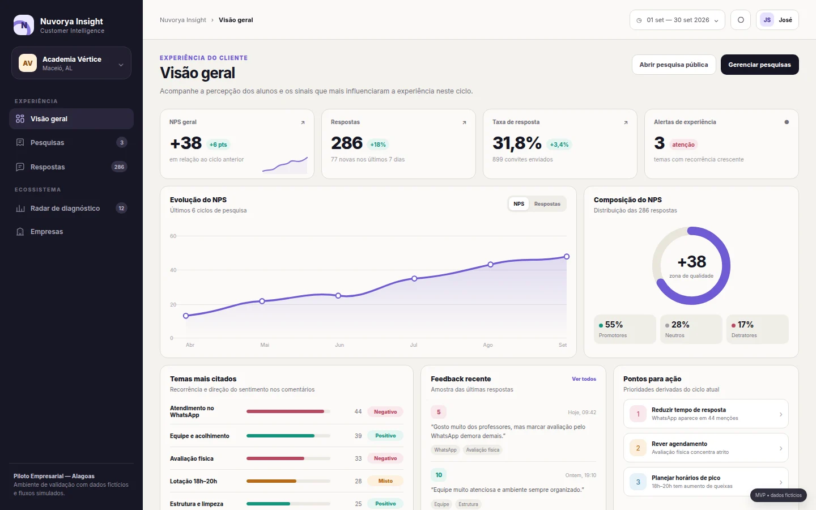Click the Empresas building icon

click(20, 232)
